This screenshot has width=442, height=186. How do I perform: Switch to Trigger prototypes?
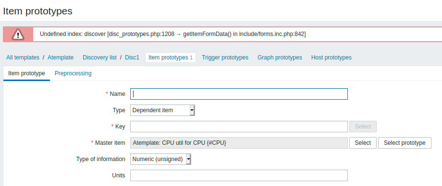(225, 58)
